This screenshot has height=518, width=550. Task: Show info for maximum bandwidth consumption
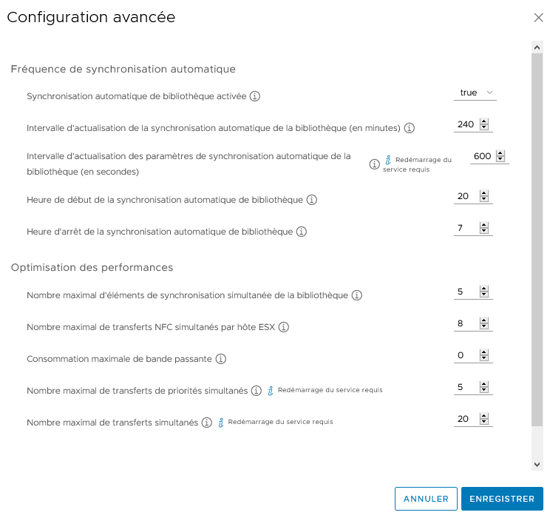(220, 359)
